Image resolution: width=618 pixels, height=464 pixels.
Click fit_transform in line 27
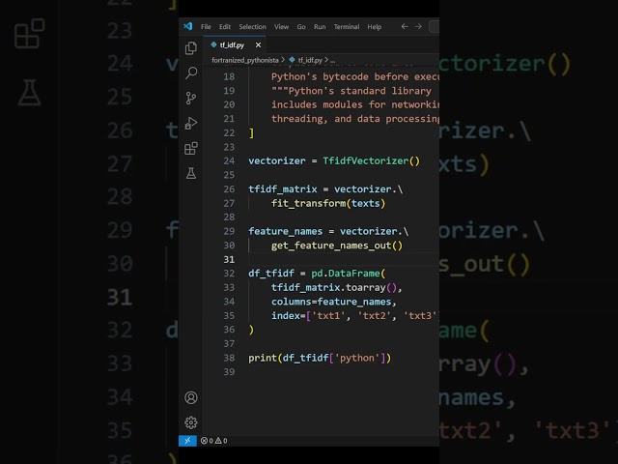pyautogui.click(x=308, y=203)
